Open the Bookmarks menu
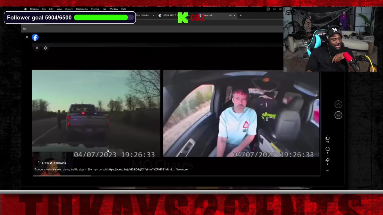 point(82,9)
